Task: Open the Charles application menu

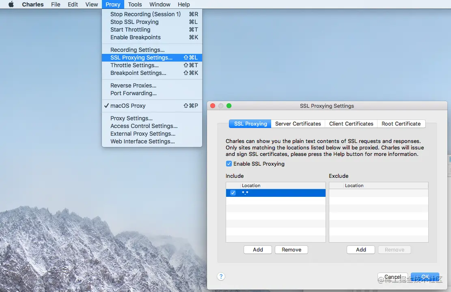Action: click(33, 4)
